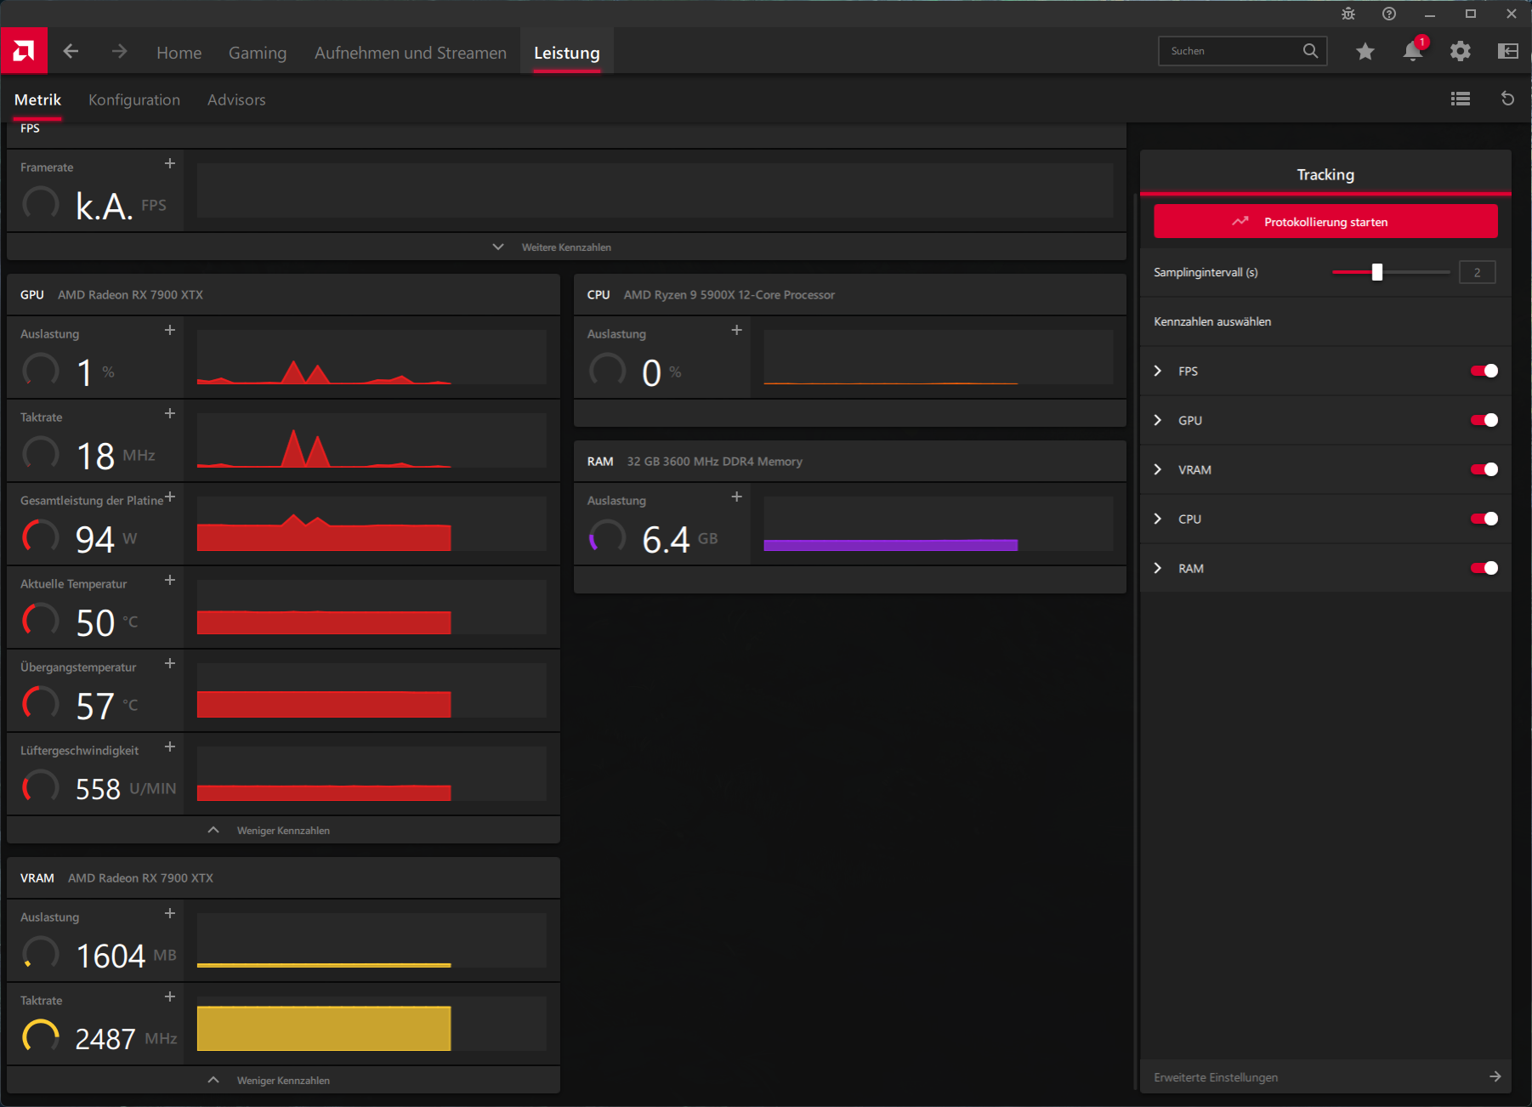The image size is (1532, 1107).
Task: Expand VRAM metrics in Tracking list
Action: click(x=1158, y=469)
